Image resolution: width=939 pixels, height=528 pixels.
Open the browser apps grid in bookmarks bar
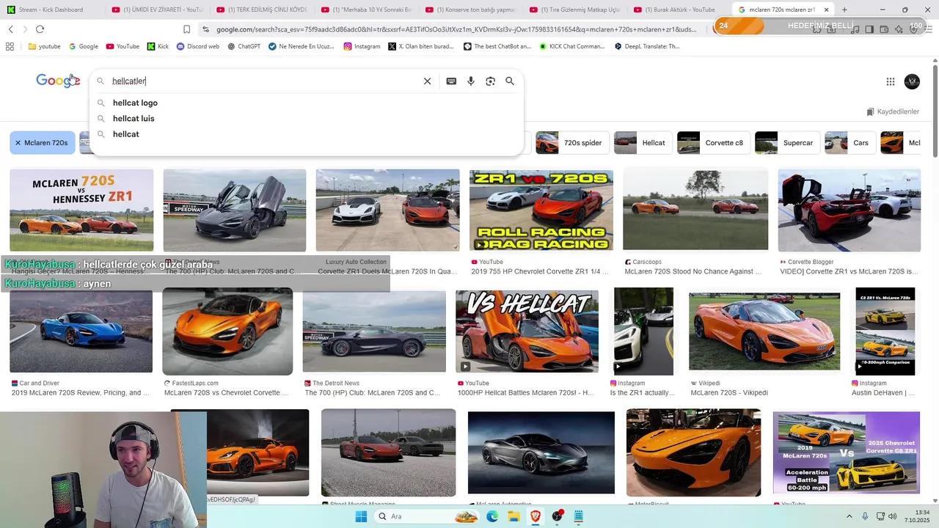point(10,46)
